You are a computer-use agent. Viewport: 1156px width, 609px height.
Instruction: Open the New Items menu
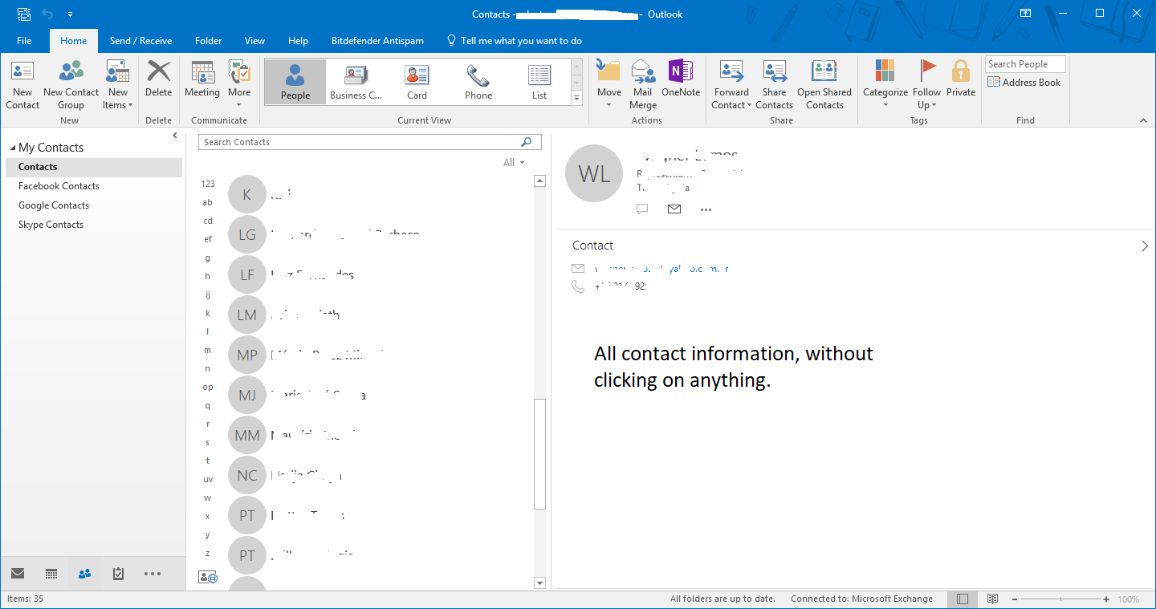pyautogui.click(x=118, y=85)
